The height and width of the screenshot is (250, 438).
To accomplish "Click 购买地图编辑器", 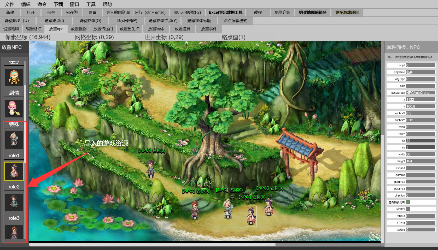I will click(x=313, y=13).
